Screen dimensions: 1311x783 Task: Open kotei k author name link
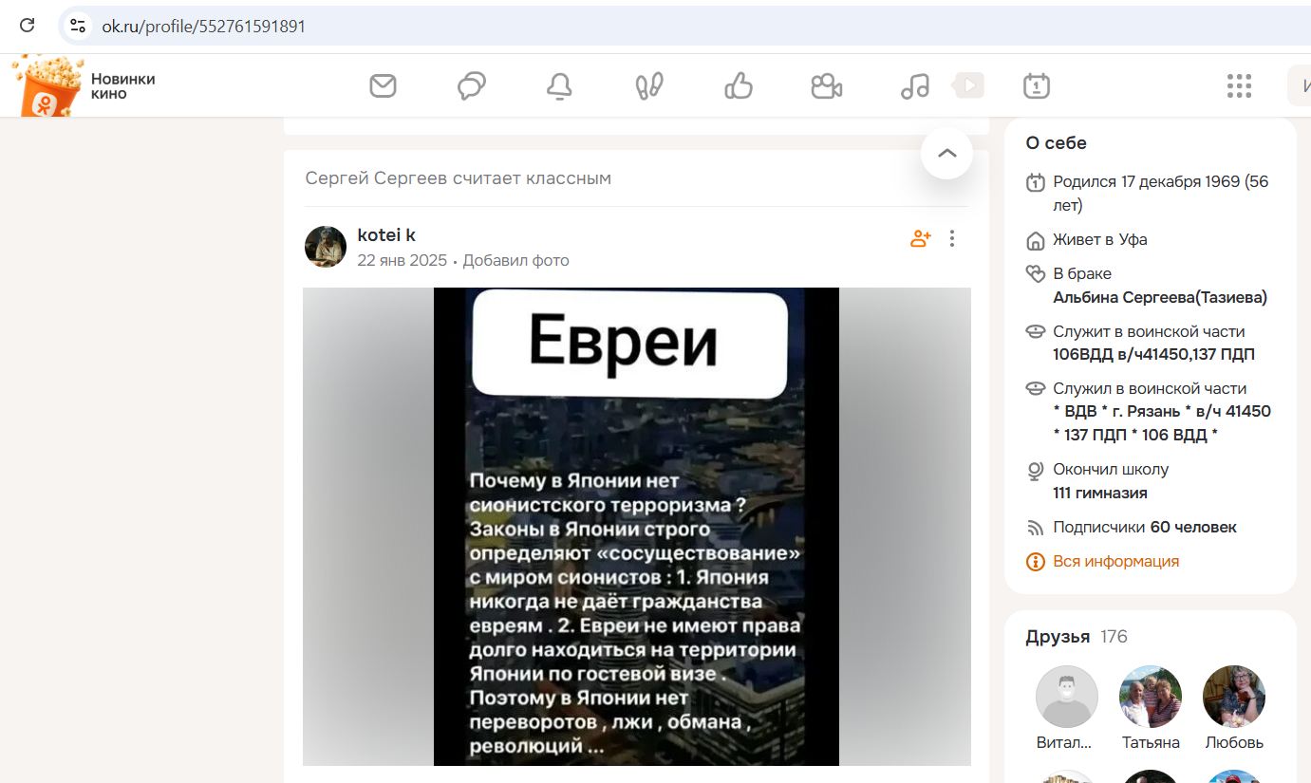386,235
